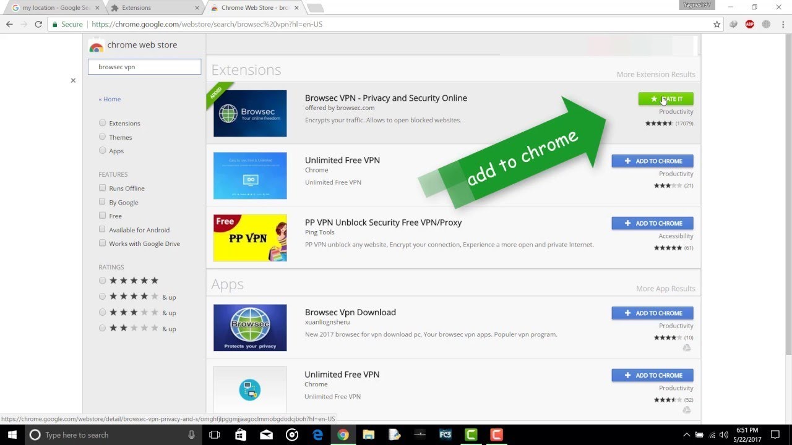Open red Camtasia recorder in taskbar
792x445 pixels.
coord(496,434)
